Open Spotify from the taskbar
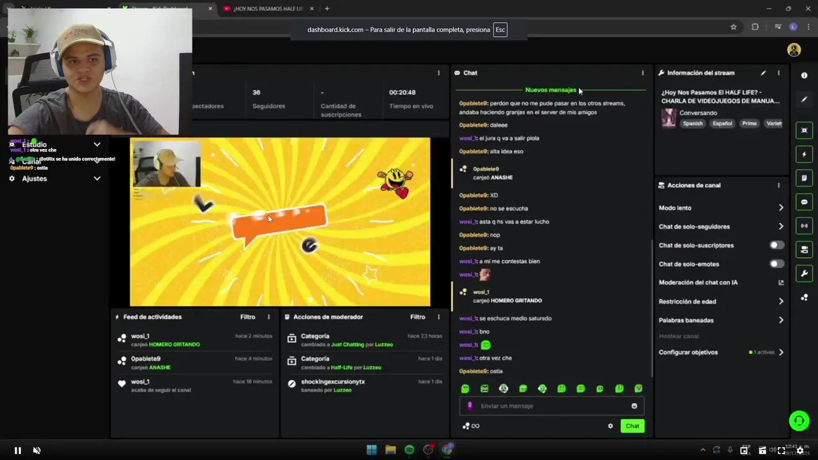The height and width of the screenshot is (460, 818). coord(409,450)
